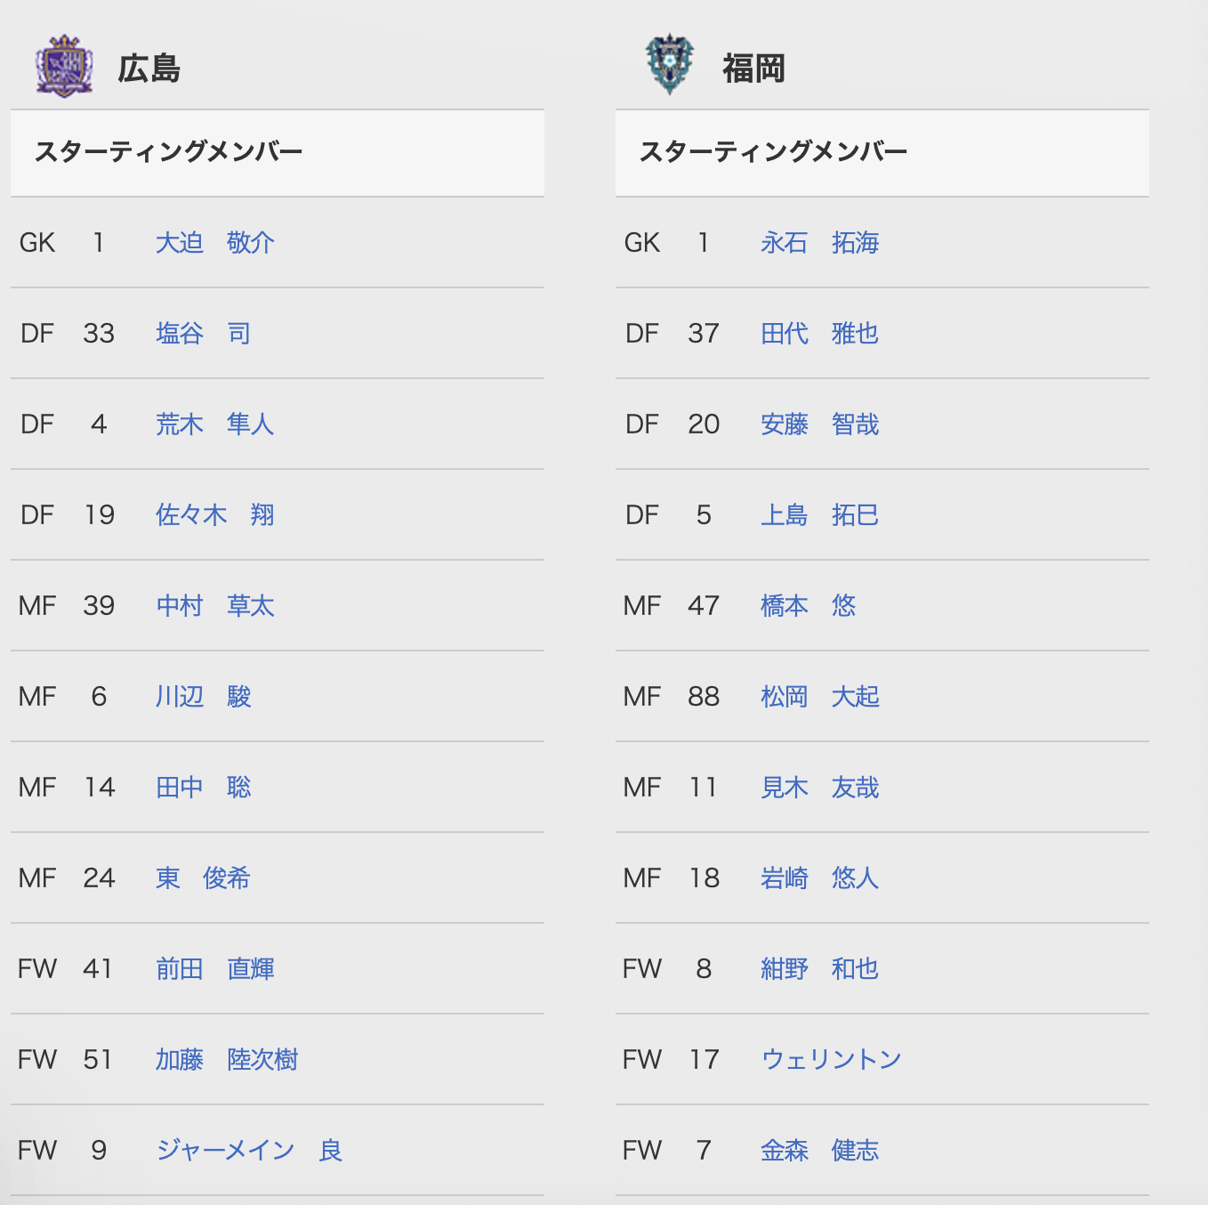Viewport: 1208px width, 1205px height.
Task: Select 橋本 悠 midfielder link
Action: click(x=808, y=605)
